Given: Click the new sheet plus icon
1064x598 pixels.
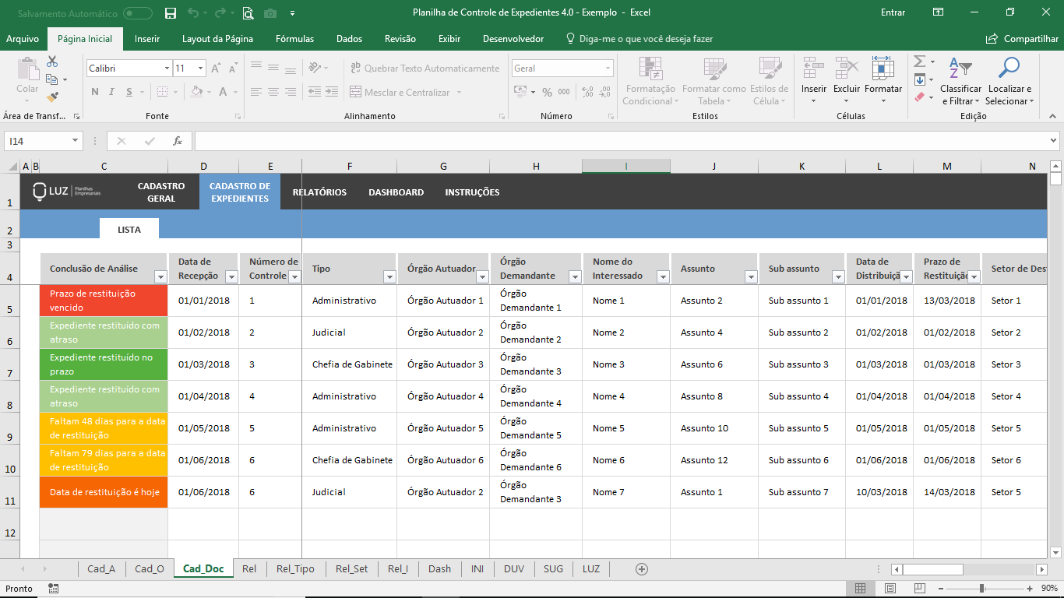Looking at the screenshot, I should [x=642, y=569].
